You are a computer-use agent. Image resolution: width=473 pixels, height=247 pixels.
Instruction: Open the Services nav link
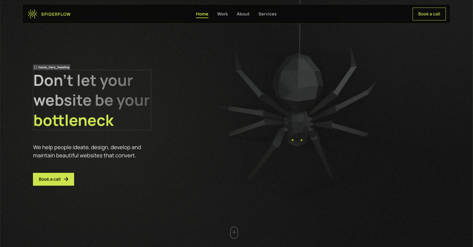[x=267, y=14]
